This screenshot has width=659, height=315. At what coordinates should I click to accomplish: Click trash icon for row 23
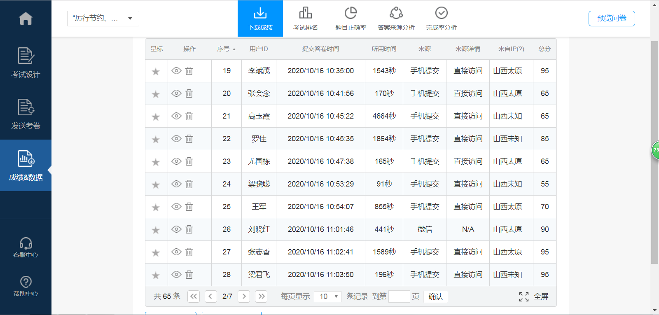click(189, 161)
